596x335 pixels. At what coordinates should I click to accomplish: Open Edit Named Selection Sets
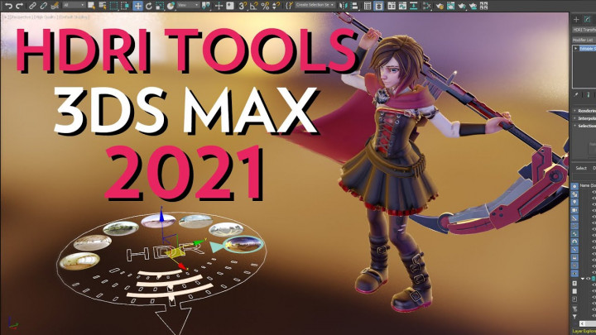point(289,6)
